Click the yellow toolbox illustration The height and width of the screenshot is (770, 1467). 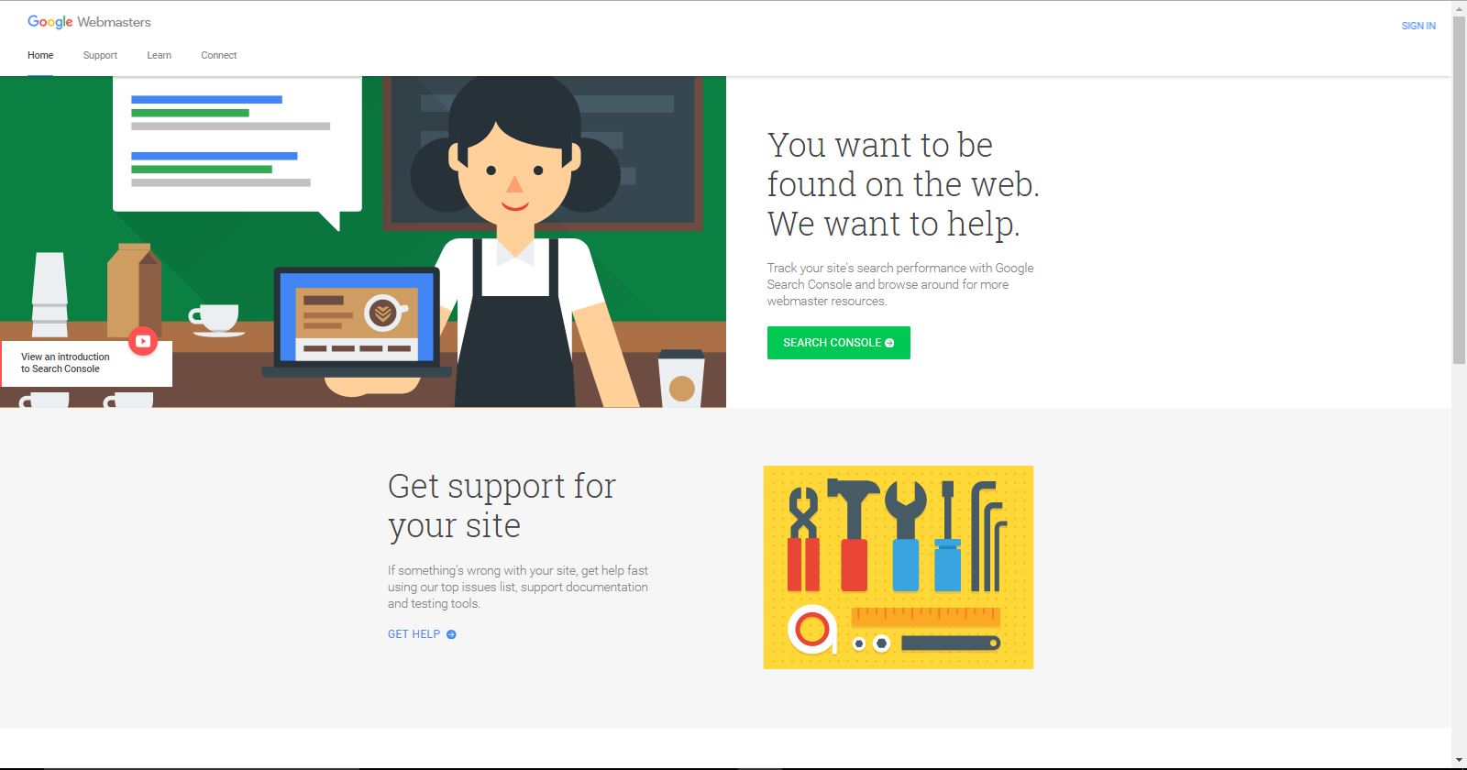[899, 567]
